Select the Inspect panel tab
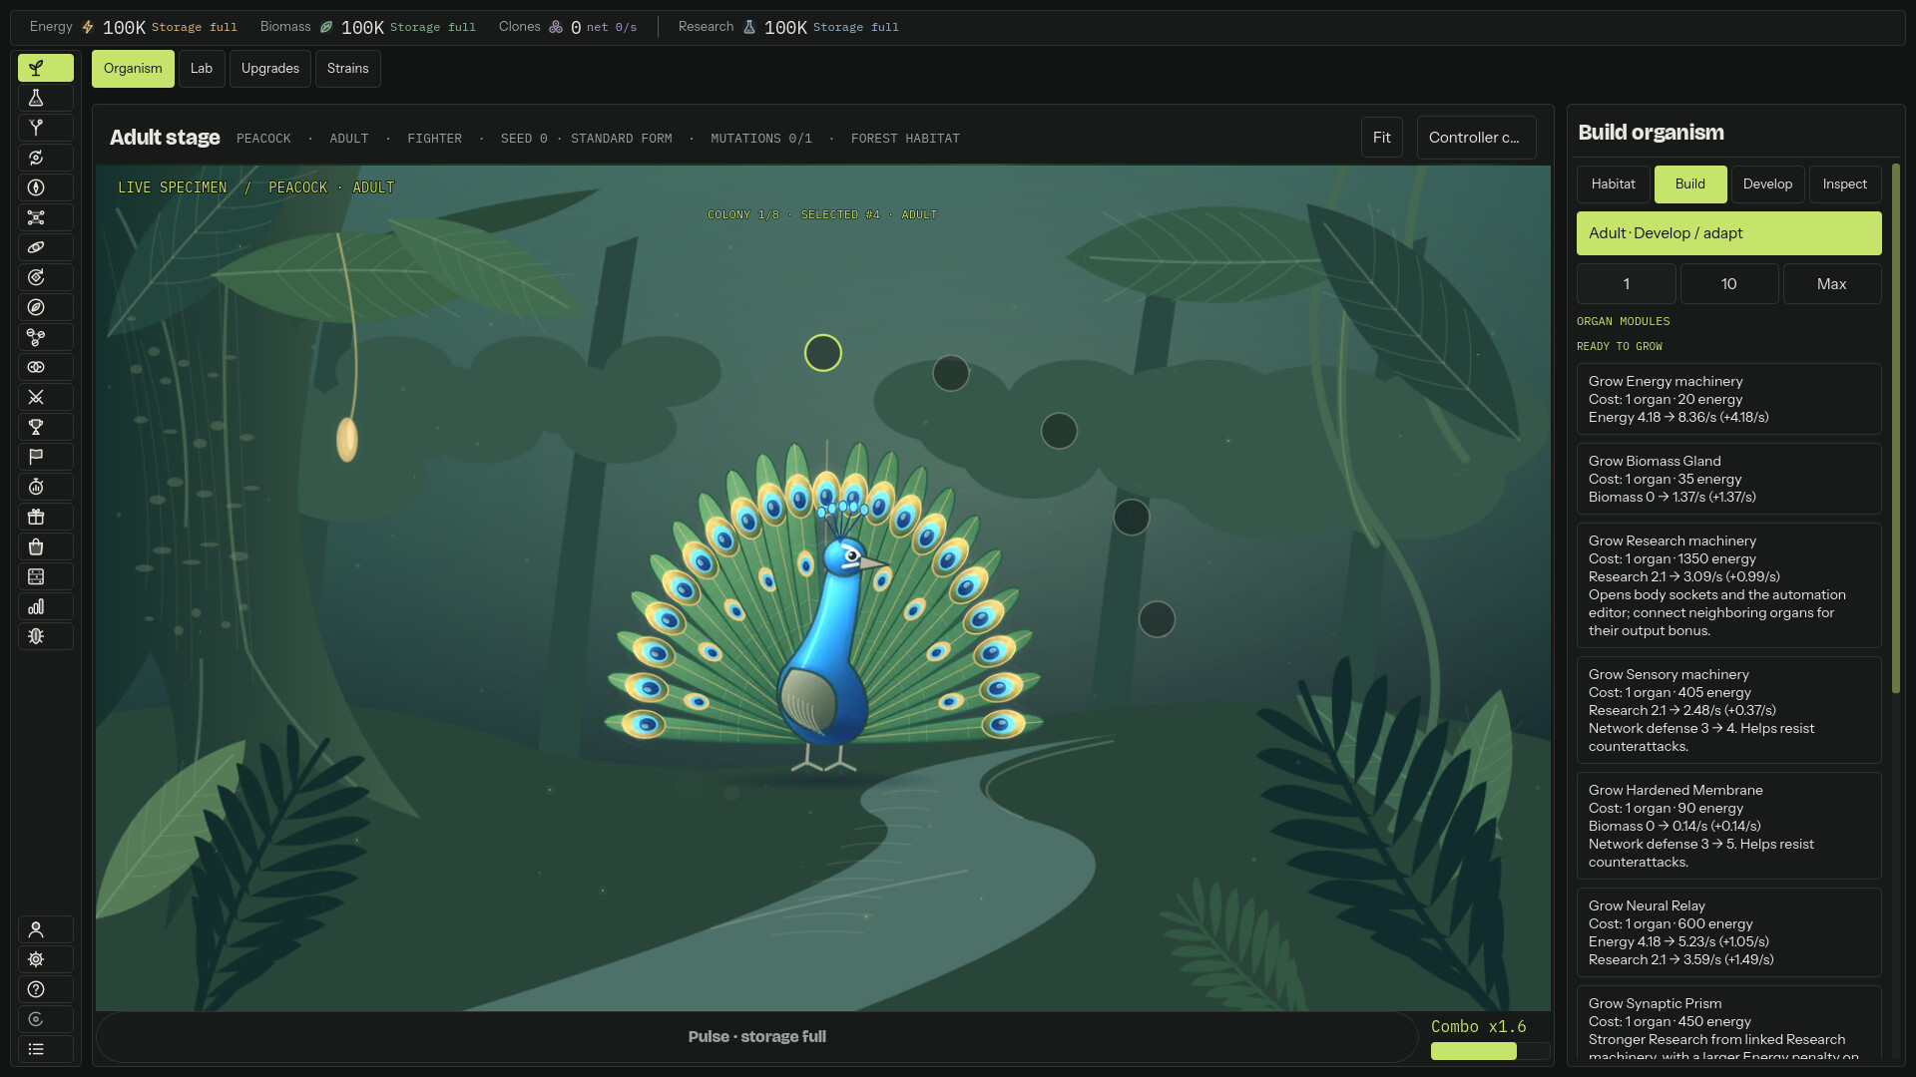This screenshot has height=1077, width=1916. tap(1844, 184)
